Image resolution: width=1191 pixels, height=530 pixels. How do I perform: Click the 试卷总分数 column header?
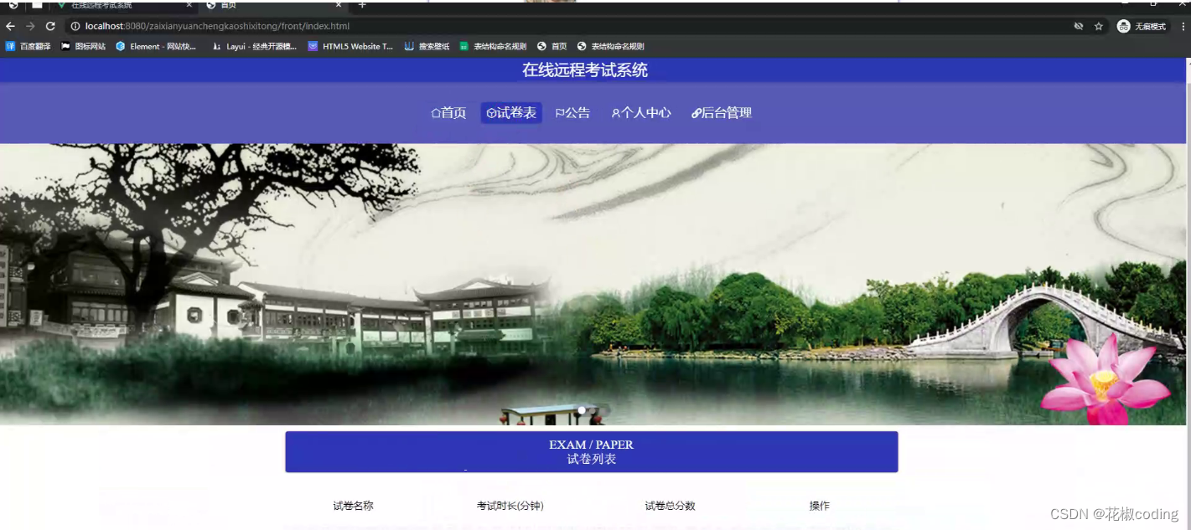tap(670, 506)
